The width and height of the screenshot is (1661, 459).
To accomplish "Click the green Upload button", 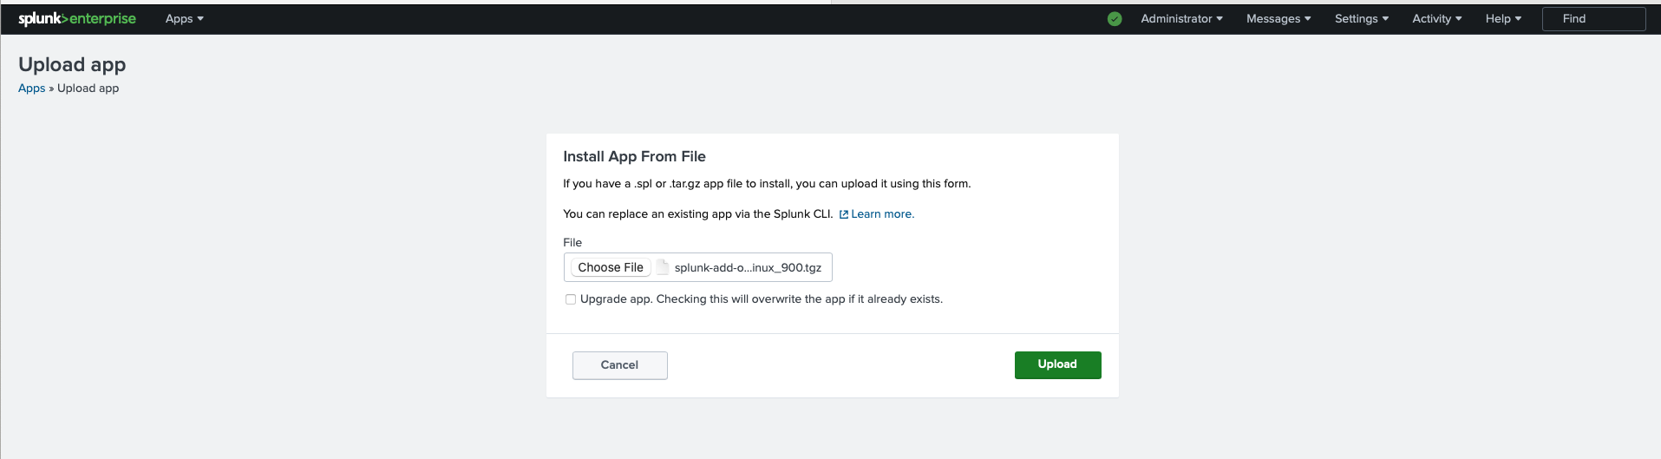I will point(1057,364).
